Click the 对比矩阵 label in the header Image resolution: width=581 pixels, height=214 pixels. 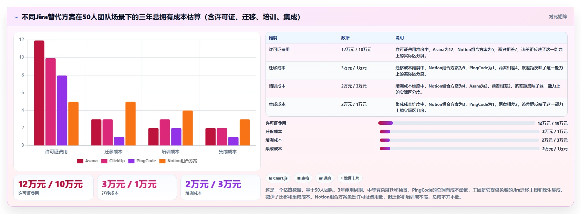[558, 17]
